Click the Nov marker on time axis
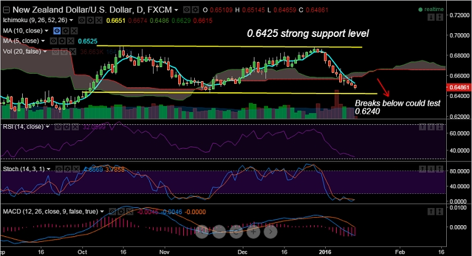Screen dimensions: 472x256 click(164, 252)
